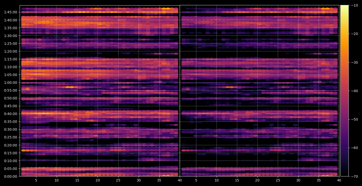Click the 1:40:00 time label

[x=11, y=20]
